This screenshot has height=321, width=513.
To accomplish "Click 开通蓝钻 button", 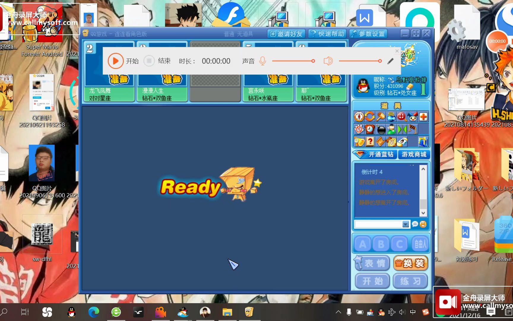I will point(375,154).
